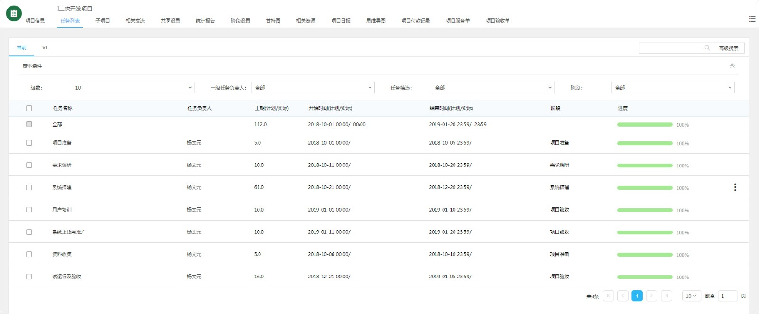Screen dimensions: 759x314
Task: Open the 任务筛选 dropdown
Action: [493, 88]
